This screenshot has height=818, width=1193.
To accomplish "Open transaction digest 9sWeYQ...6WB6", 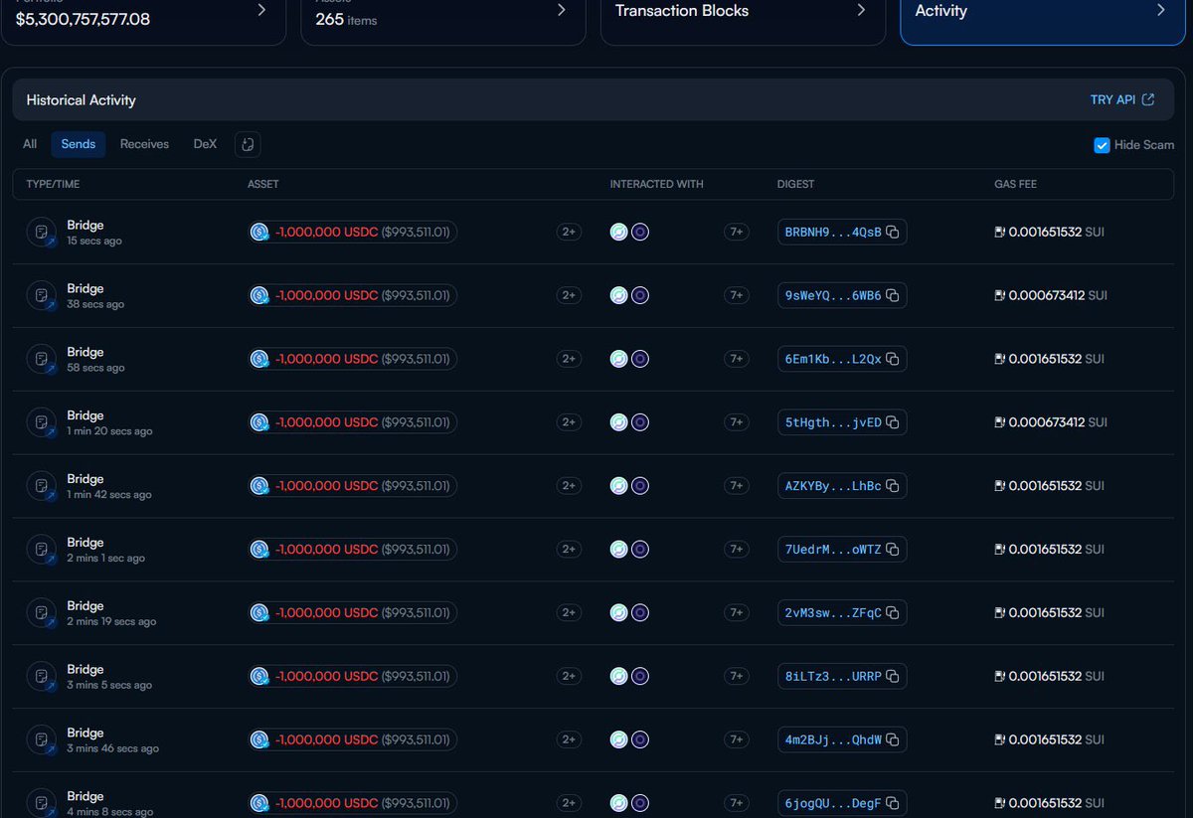I will pyautogui.click(x=833, y=295).
